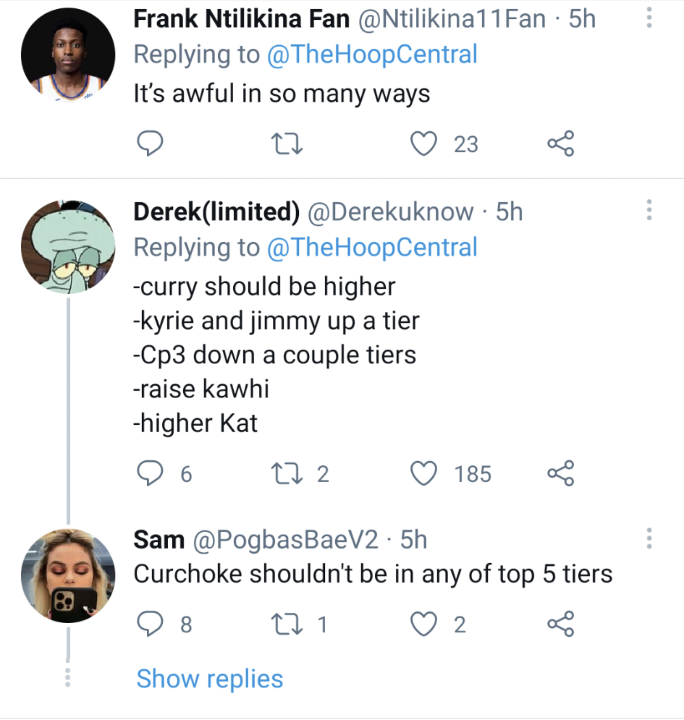Retweet Derek(limited)'s tier list reply
The image size is (684, 720).
pos(286,474)
